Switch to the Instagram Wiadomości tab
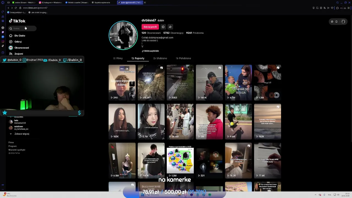The height and width of the screenshot is (198, 352). pos(50,2)
